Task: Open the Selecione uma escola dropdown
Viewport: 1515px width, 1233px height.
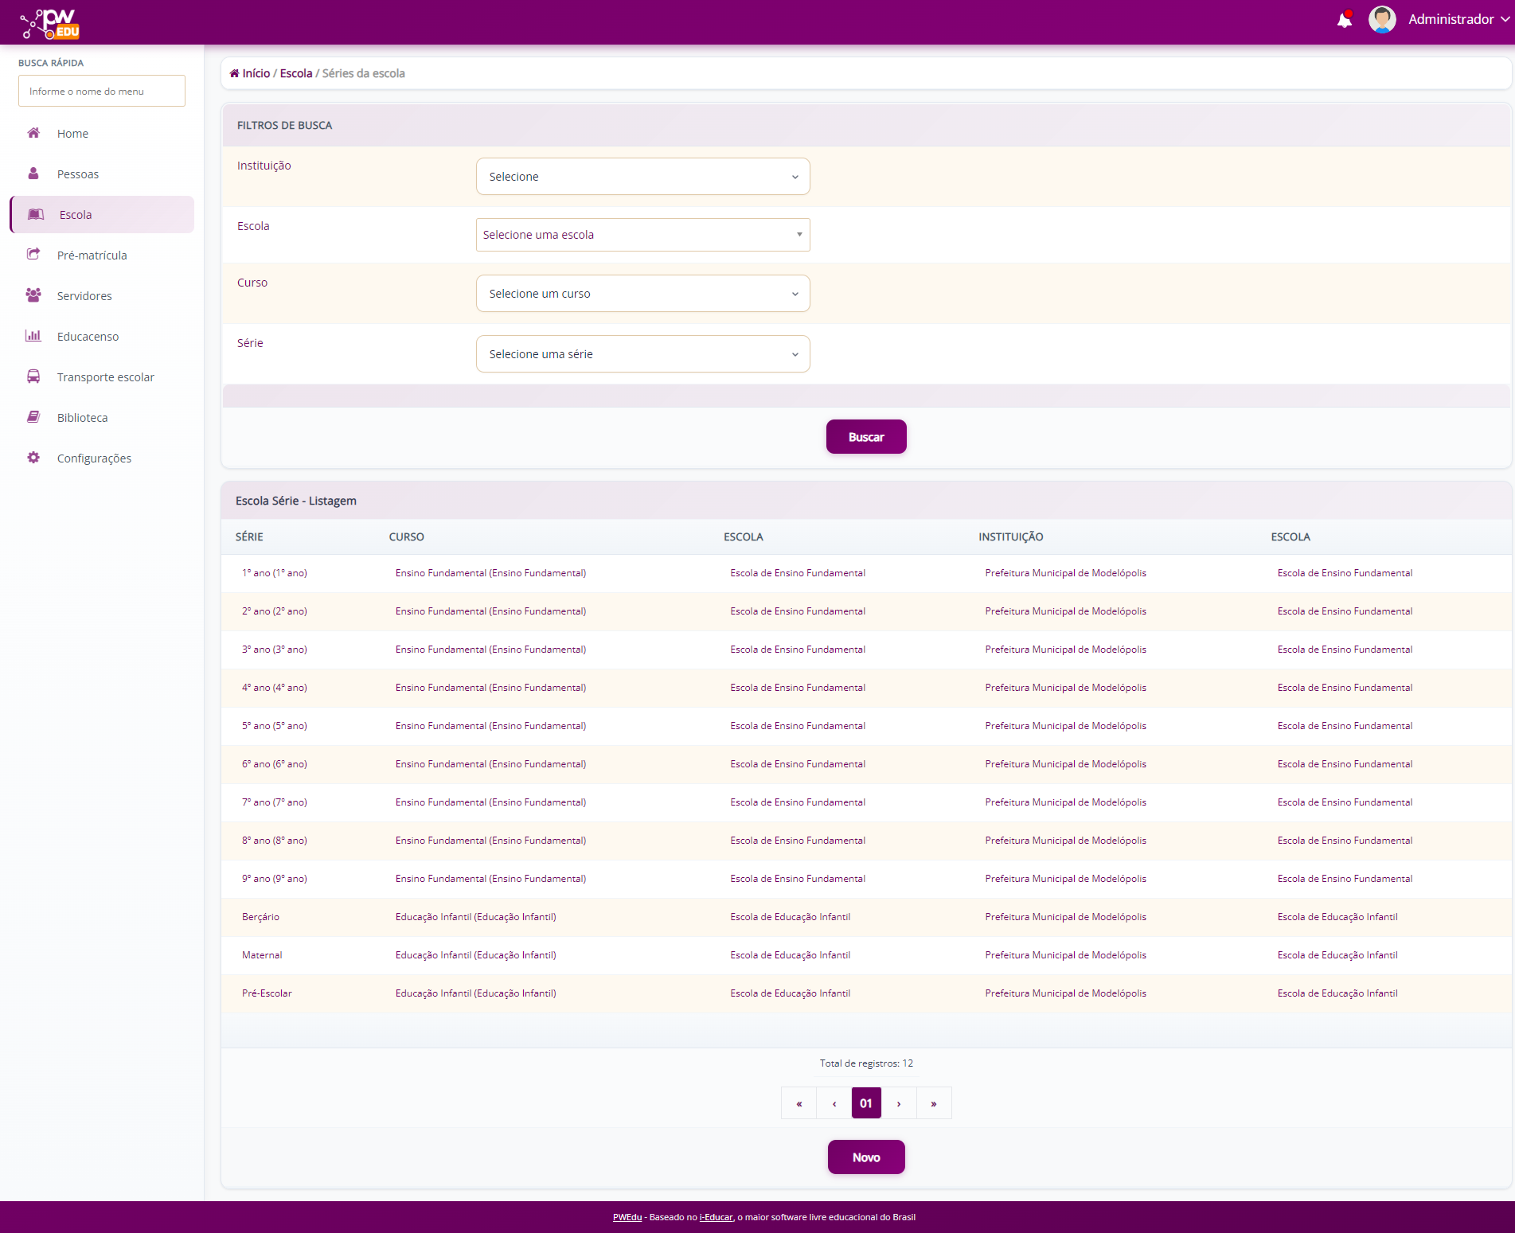Action: 642,235
